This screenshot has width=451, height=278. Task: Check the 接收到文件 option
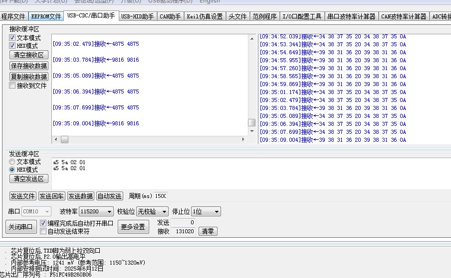12,86
